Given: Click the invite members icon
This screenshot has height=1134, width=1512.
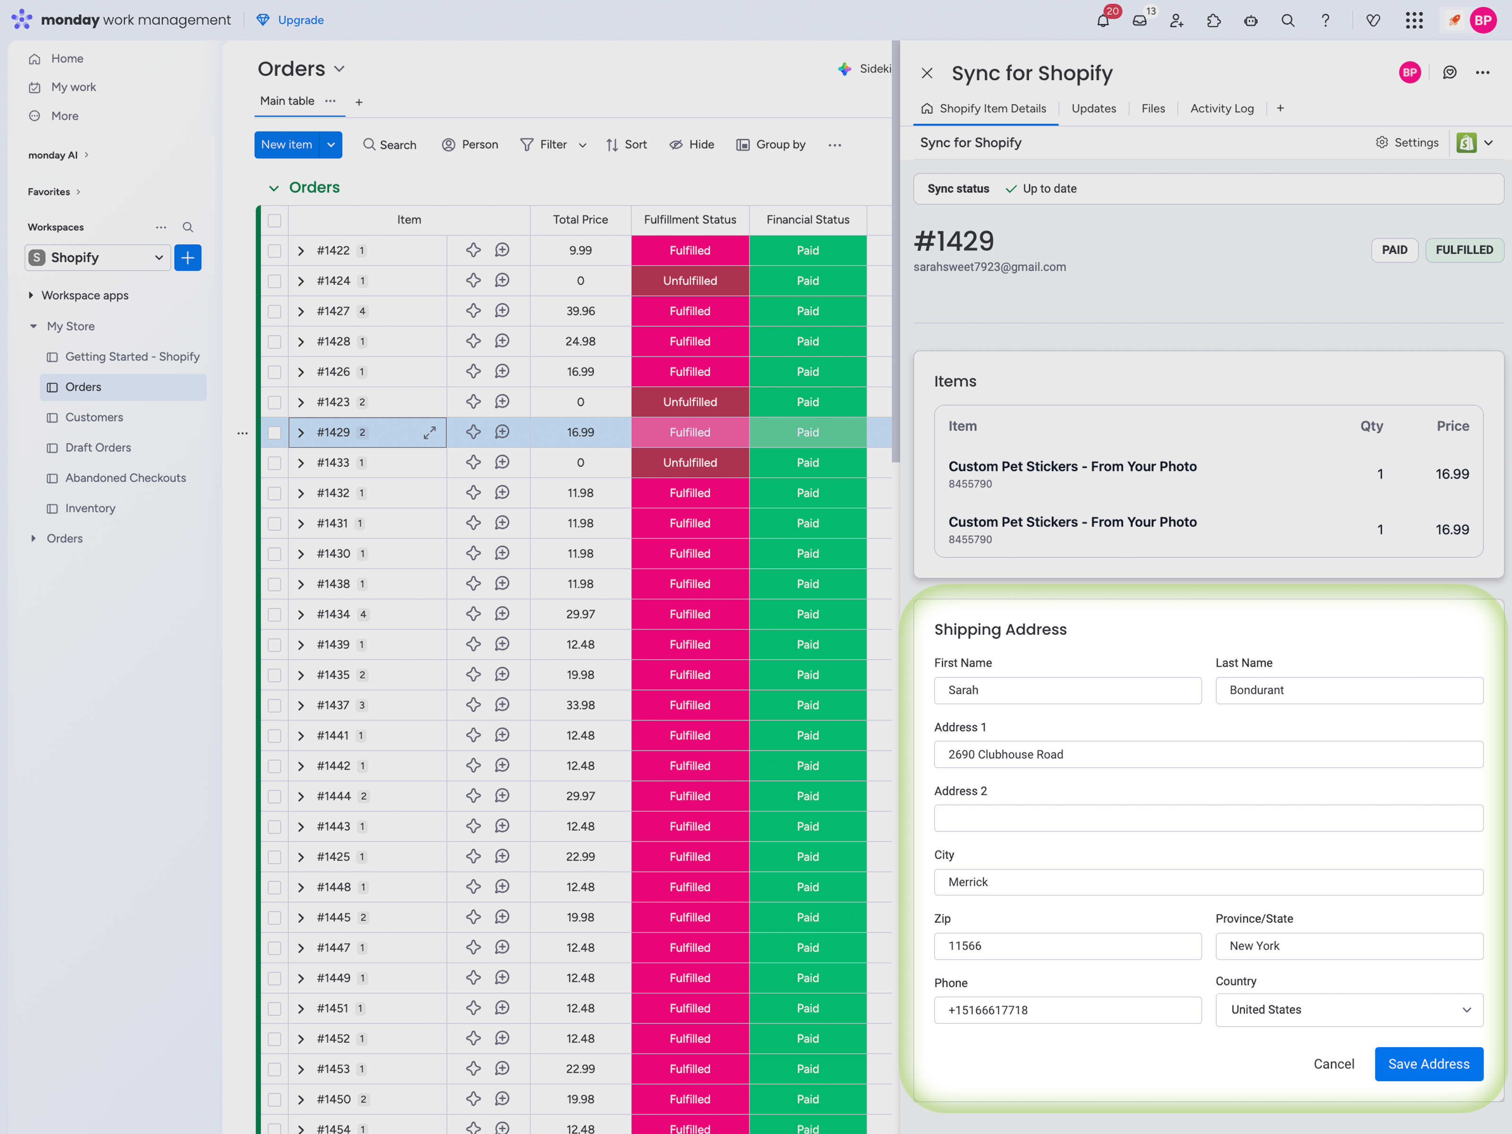Looking at the screenshot, I should pos(1177,20).
